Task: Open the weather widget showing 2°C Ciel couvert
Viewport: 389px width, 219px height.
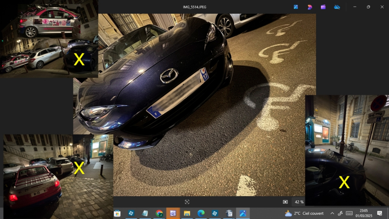Action: click(x=304, y=213)
